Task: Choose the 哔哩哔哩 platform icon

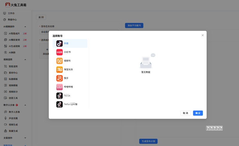Action: coord(59,87)
